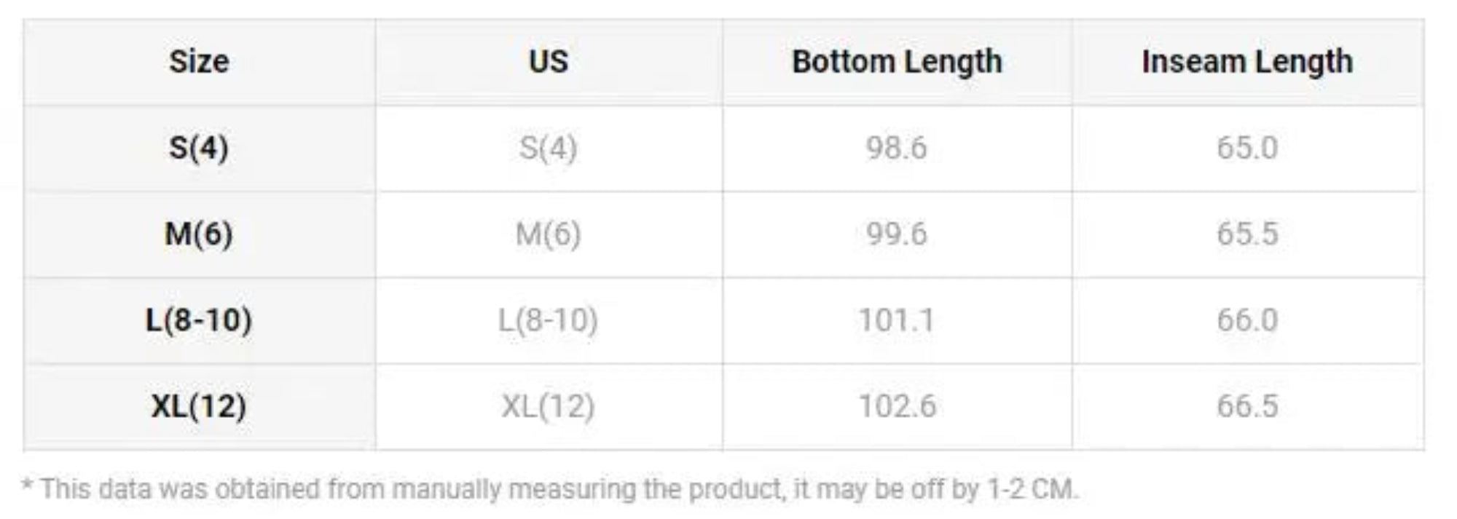
Task: Click bottom length value 98.6
Action: coord(897,148)
